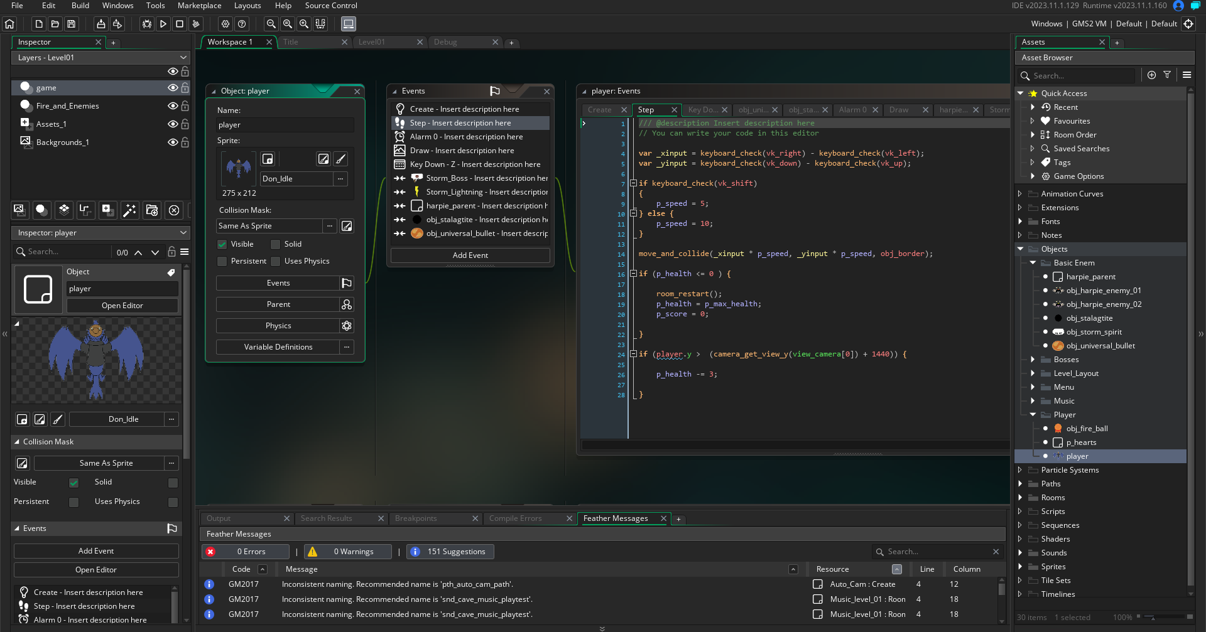Click the Clean broom icon in toolbar

coord(196,24)
